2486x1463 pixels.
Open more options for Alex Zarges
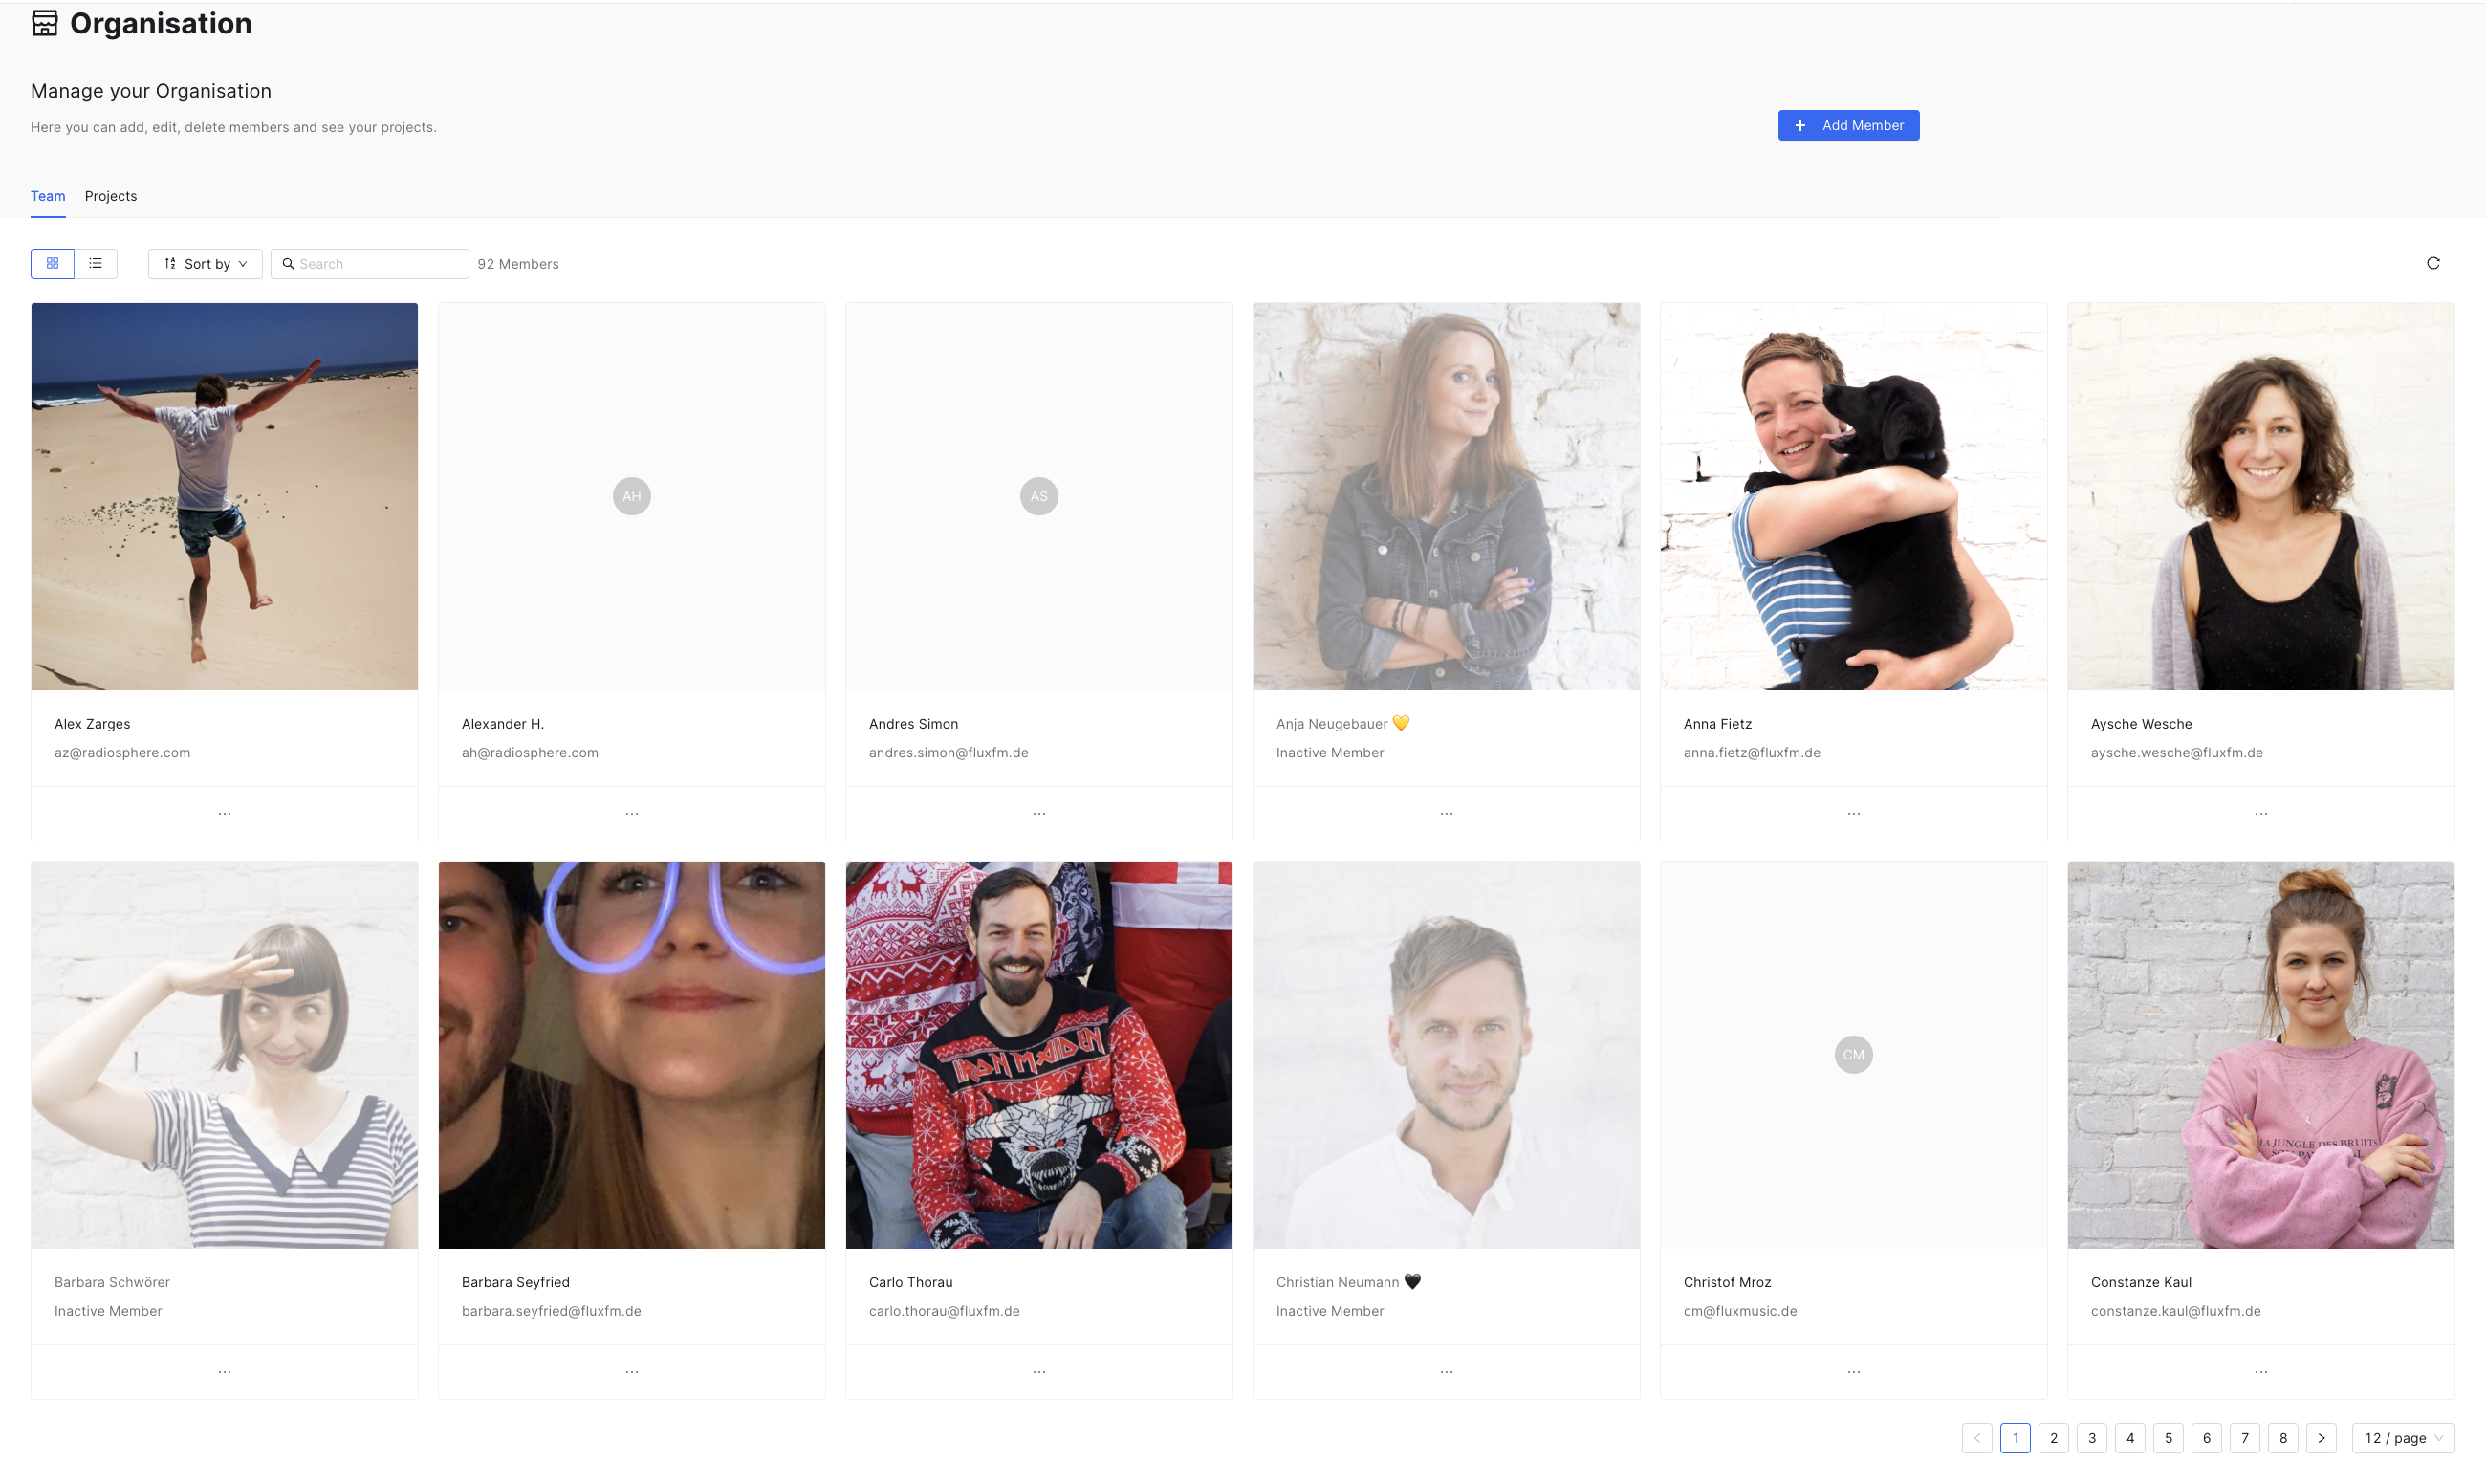(225, 814)
